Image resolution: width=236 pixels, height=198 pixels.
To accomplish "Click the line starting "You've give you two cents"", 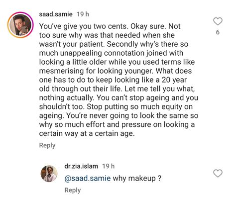I will [x=110, y=26].
